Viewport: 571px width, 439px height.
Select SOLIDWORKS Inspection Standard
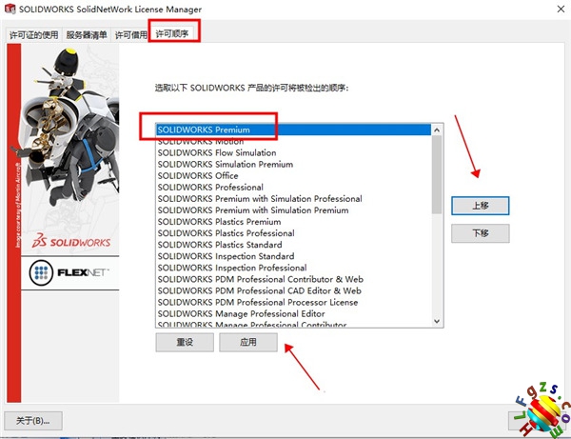coord(294,256)
